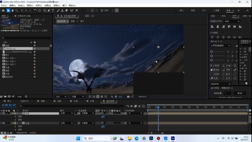Select the Eraser tool
This screenshot has height=142, width=252.
pos(66,10)
